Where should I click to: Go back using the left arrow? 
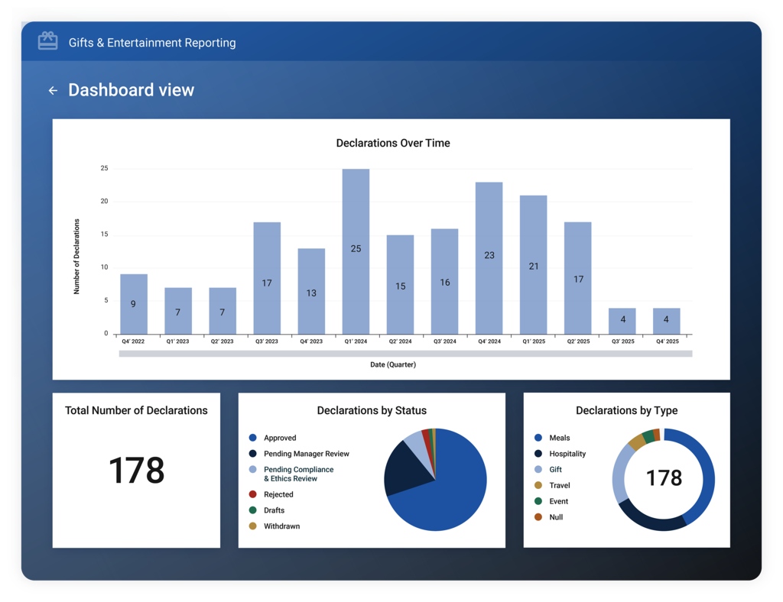point(53,90)
